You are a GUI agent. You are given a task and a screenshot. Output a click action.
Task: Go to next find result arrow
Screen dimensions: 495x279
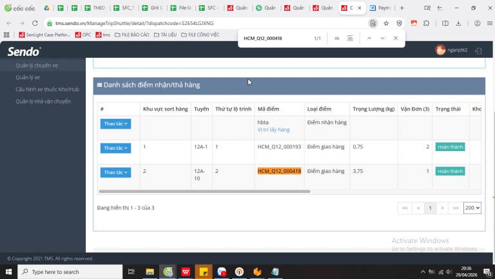pyautogui.click(x=382, y=38)
